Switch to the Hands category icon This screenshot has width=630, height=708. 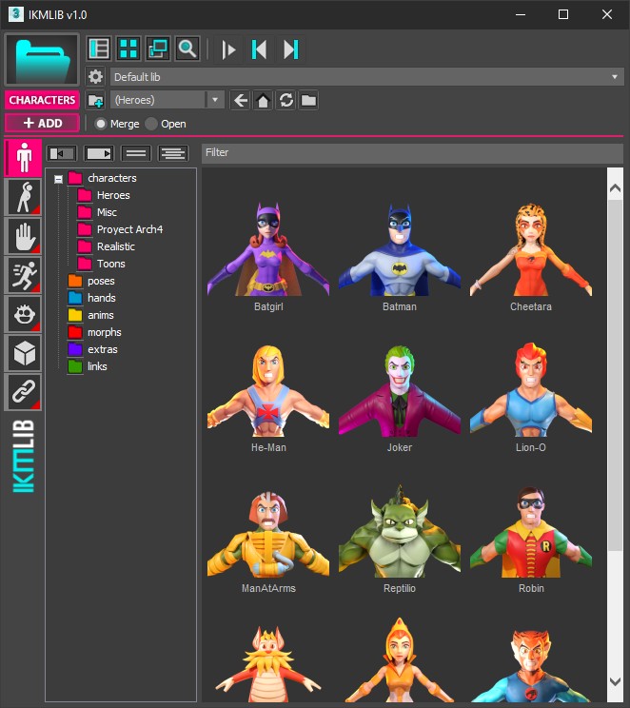[23, 236]
